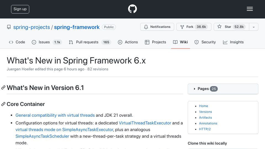Image resolution: width=265 pixels, height=149 pixels.
Task: Select the Wiki tab
Action: (x=180, y=42)
